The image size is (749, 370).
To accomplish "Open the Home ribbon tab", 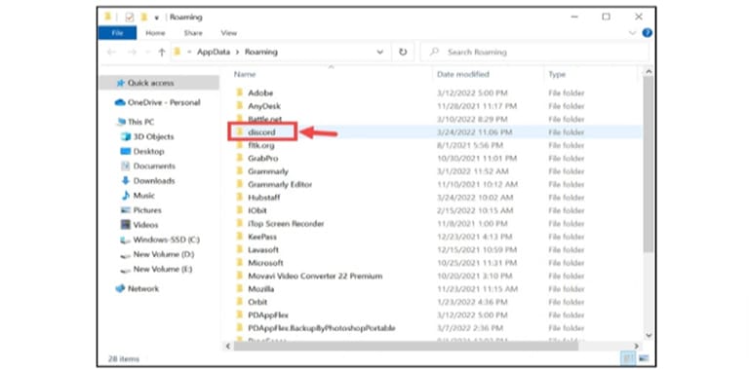I will [x=155, y=33].
